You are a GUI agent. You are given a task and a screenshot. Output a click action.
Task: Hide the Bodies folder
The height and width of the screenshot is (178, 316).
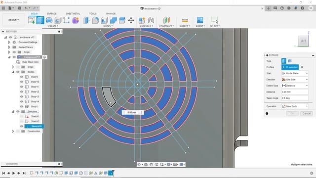[x=18, y=72]
